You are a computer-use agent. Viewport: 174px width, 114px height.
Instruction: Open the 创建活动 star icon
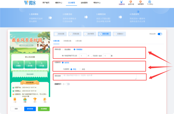tap(122, 2)
